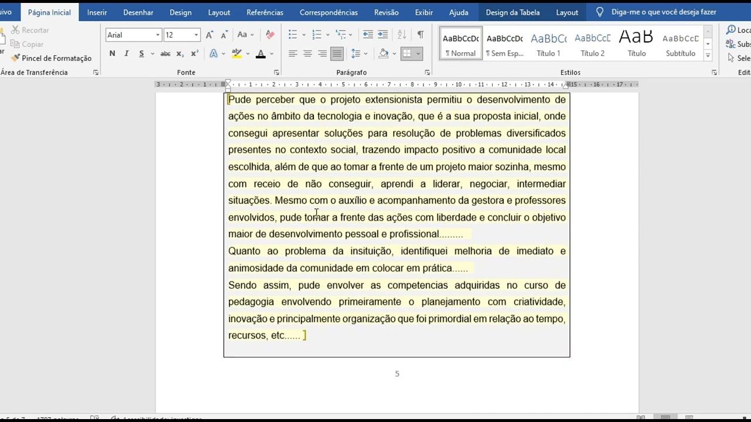This screenshot has height=422, width=751.
Task: Open the font size 12 dropdown
Action: [196, 35]
